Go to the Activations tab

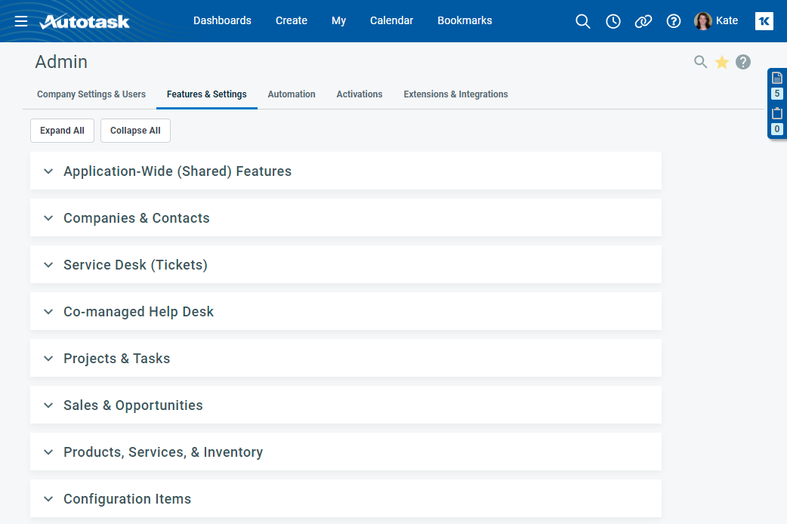tap(360, 94)
